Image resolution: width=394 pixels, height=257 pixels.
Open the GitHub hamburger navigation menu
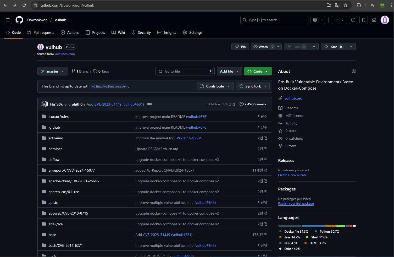[x=8, y=20]
